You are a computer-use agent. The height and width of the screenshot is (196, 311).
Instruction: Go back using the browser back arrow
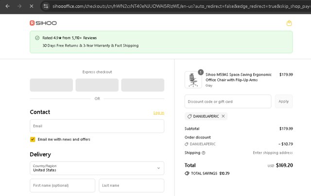click(x=8, y=6)
